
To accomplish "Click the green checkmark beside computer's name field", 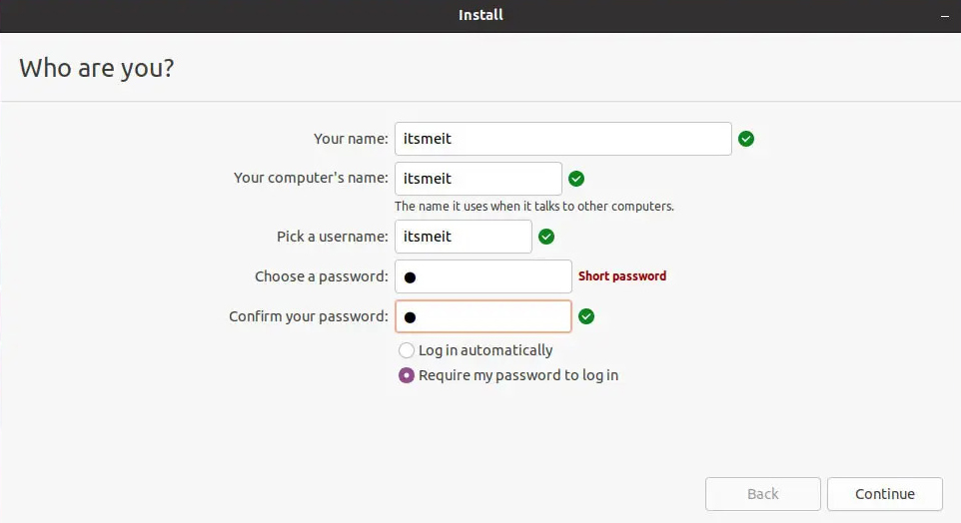I will tap(576, 179).
